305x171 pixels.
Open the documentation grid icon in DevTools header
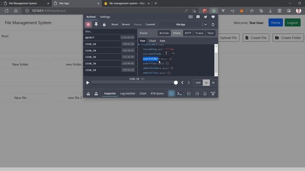(191, 17)
